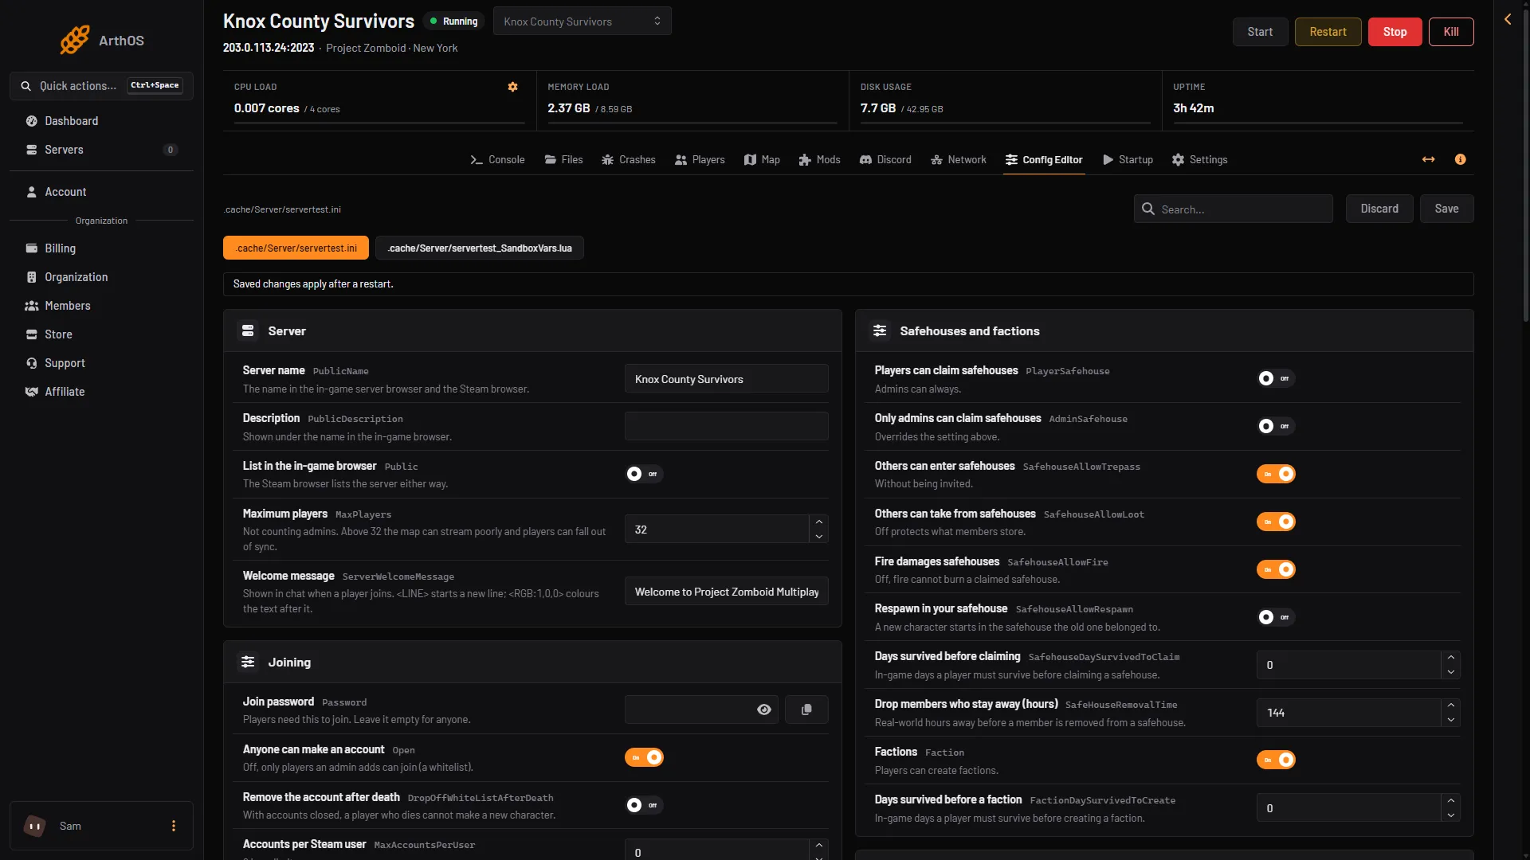Enable Respawn in your safehouse toggle
Image resolution: width=1530 pixels, height=860 pixels.
1276,617
